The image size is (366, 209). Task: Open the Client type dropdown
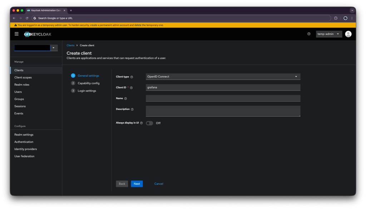point(223,77)
